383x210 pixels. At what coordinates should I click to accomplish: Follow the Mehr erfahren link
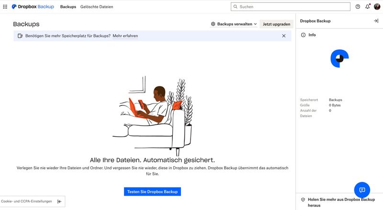pyautogui.click(x=125, y=36)
